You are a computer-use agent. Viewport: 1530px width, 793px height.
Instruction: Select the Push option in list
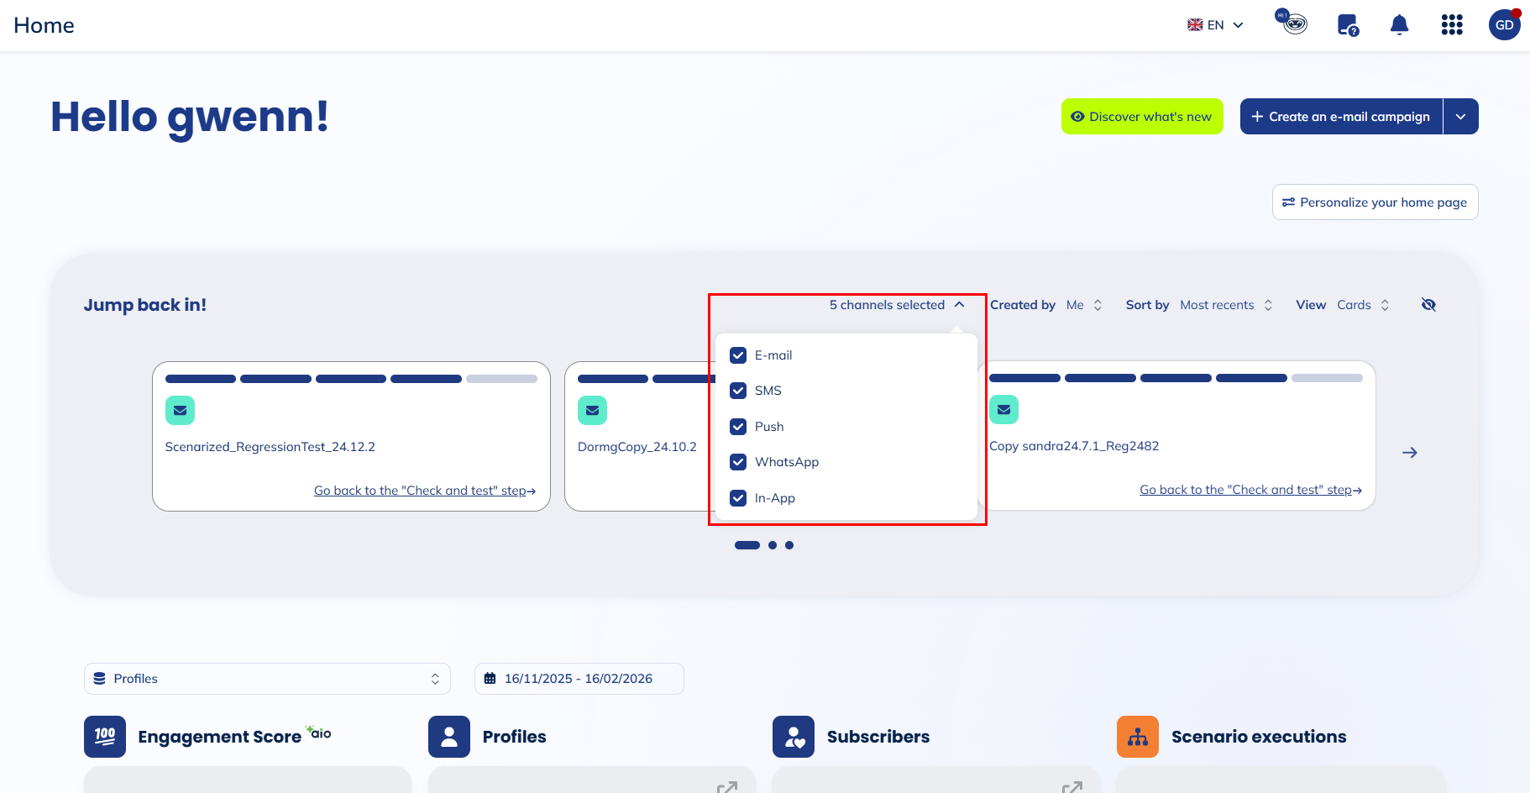(x=768, y=427)
